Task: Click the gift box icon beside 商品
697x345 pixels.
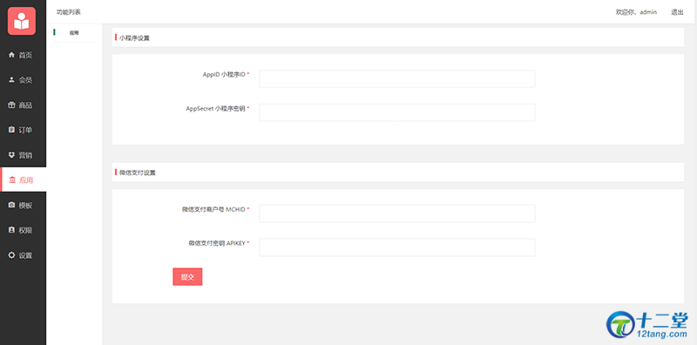Action: pos(12,105)
